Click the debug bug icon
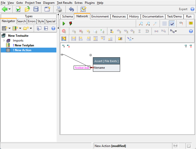This screenshot has height=149, width=196. 71,24
